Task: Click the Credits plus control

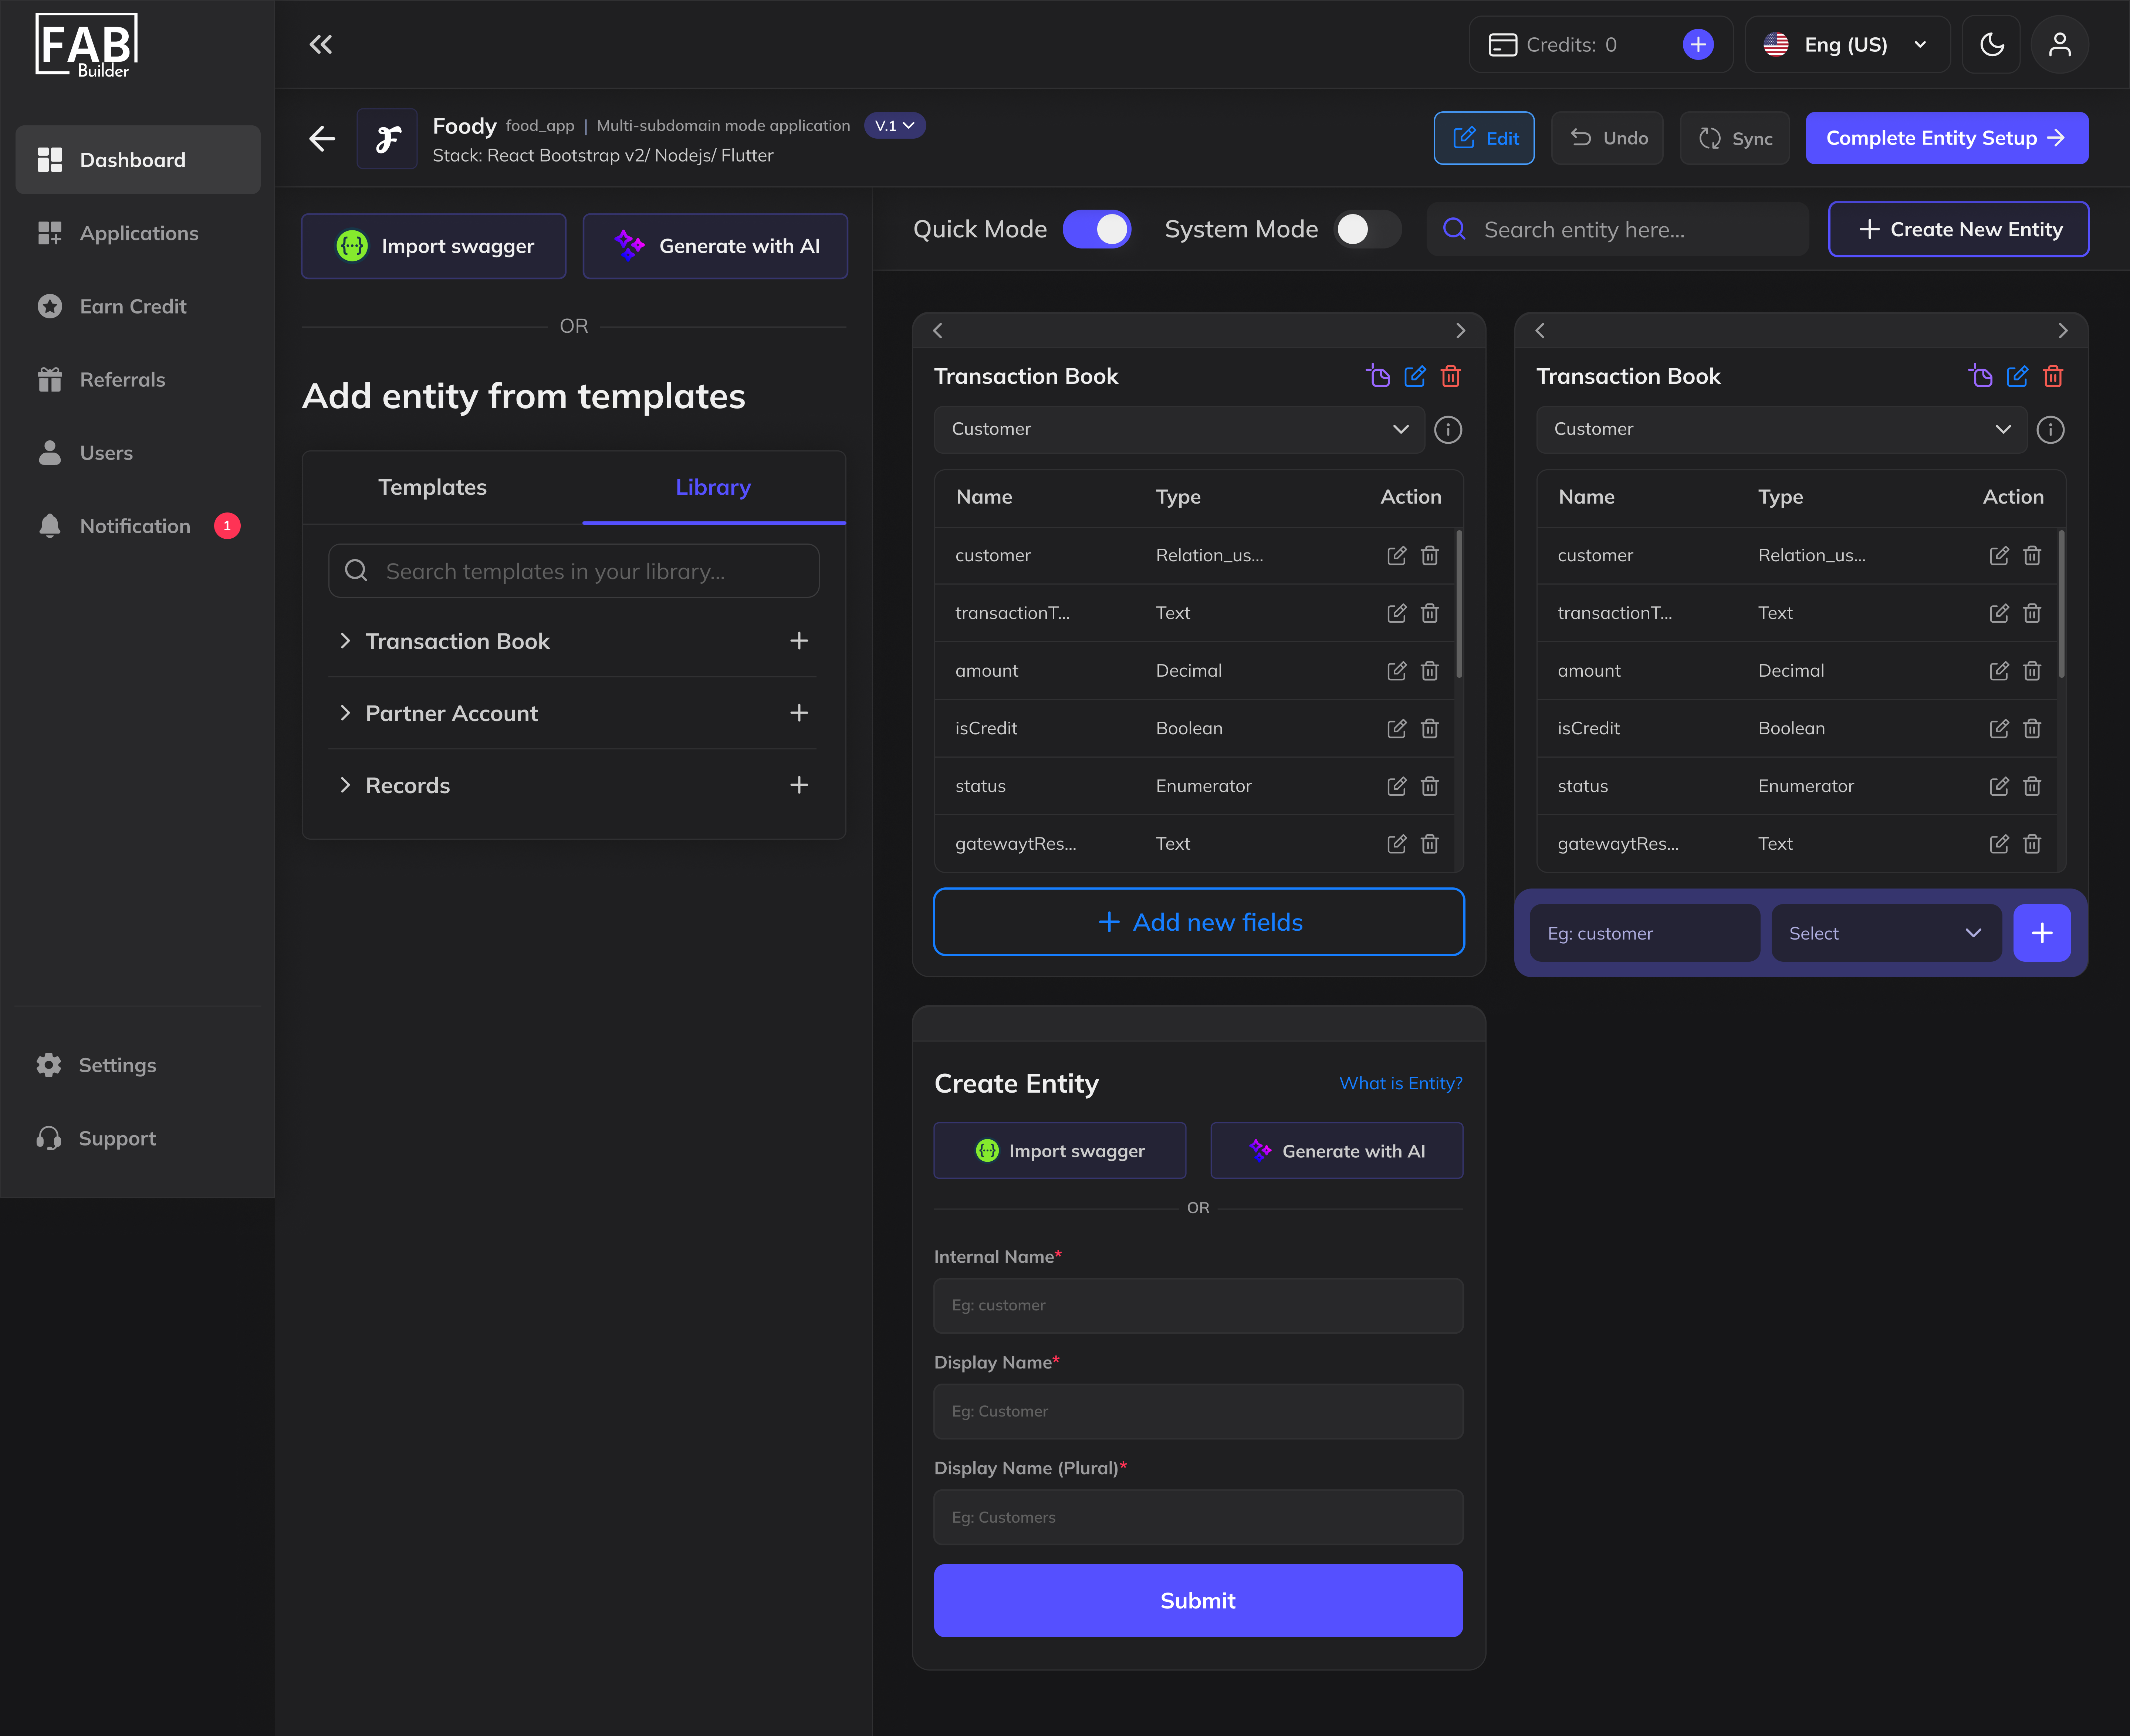Action: [1697, 44]
